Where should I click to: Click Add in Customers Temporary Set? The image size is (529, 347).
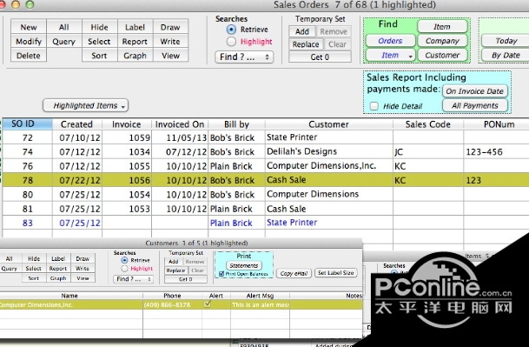click(173, 262)
